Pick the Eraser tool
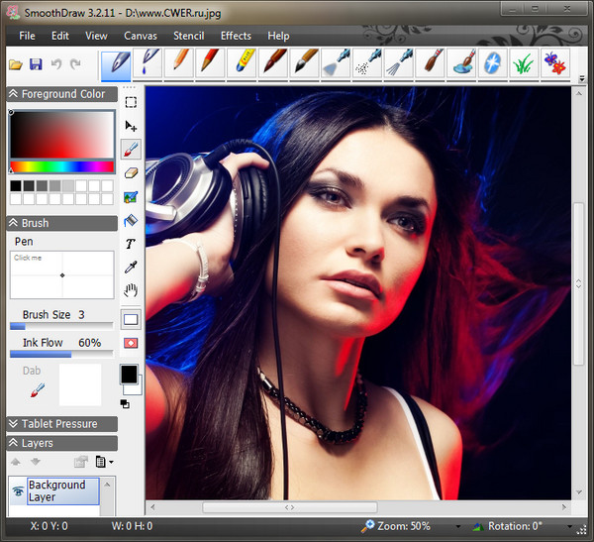The width and height of the screenshot is (594, 542). pyautogui.click(x=131, y=172)
